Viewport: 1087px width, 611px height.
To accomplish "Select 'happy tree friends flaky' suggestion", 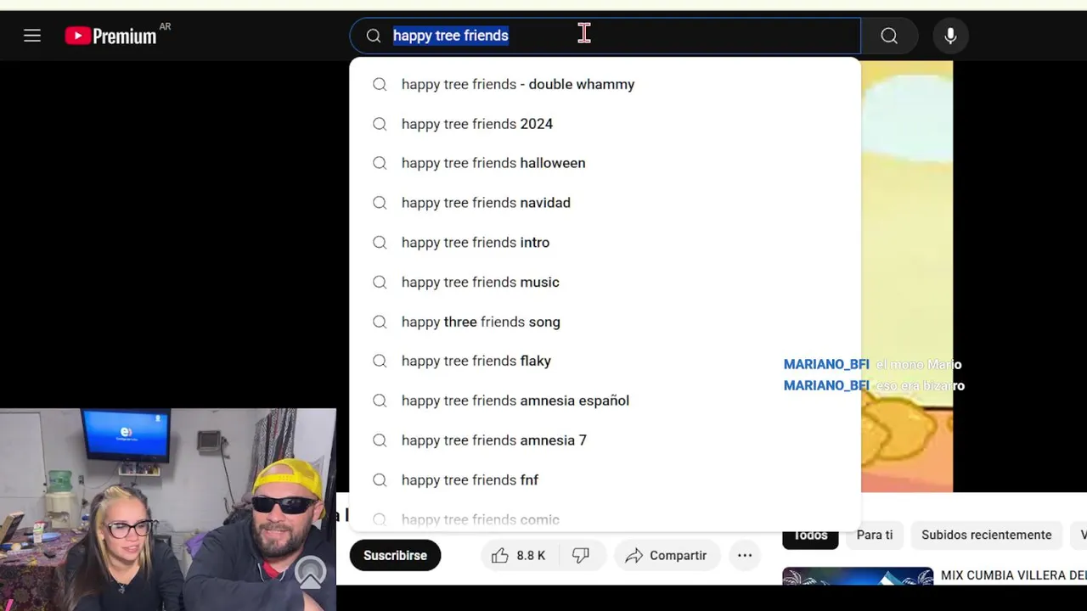I will 605,361.
